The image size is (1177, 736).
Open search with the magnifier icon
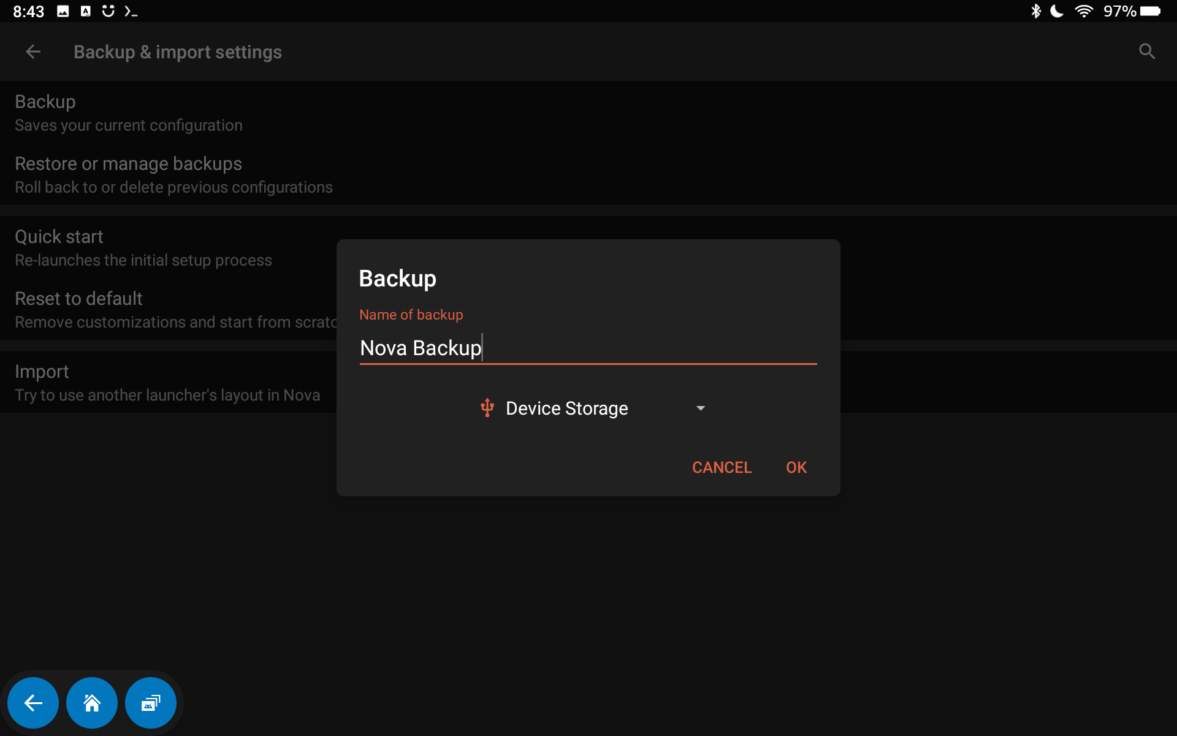click(x=1147, y=52)
